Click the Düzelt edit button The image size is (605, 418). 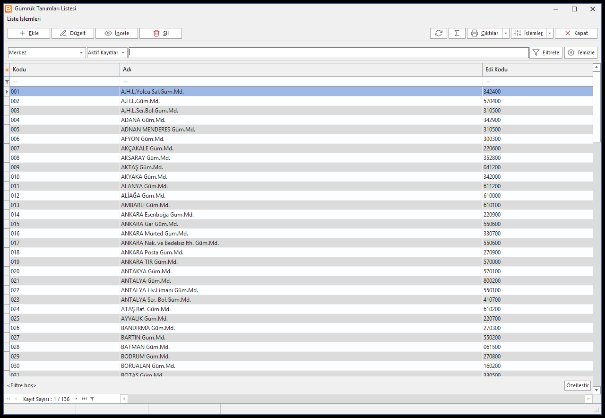click(72, 33)
